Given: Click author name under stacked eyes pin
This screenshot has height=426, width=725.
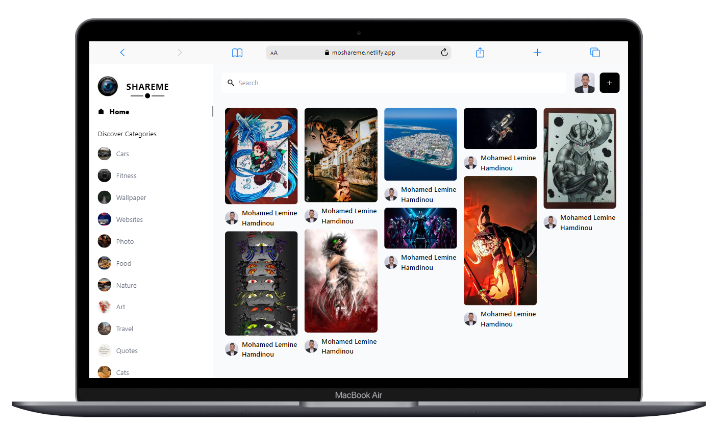Looking at the screenshot, I should coord(269,349).
